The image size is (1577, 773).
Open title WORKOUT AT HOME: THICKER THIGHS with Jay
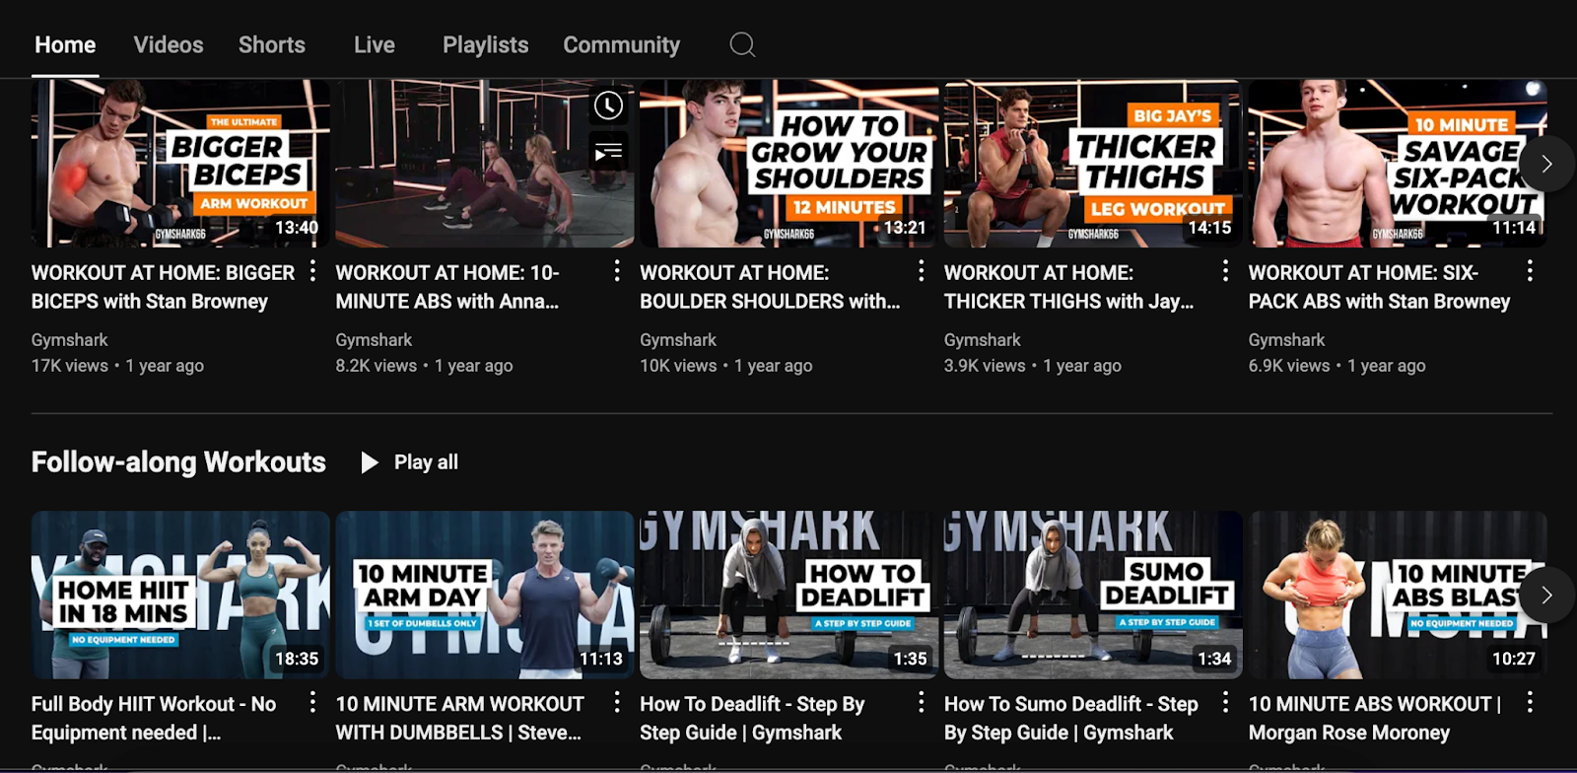tap(1069, 287)
